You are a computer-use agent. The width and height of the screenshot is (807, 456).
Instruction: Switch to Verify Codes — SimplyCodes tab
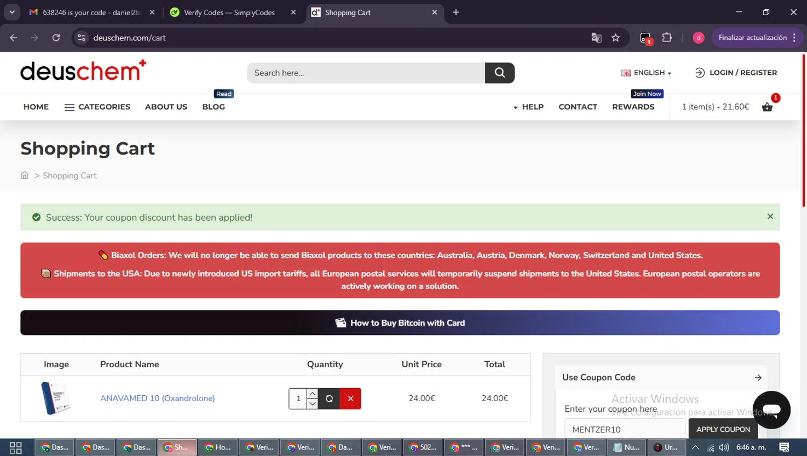[229, 12]
